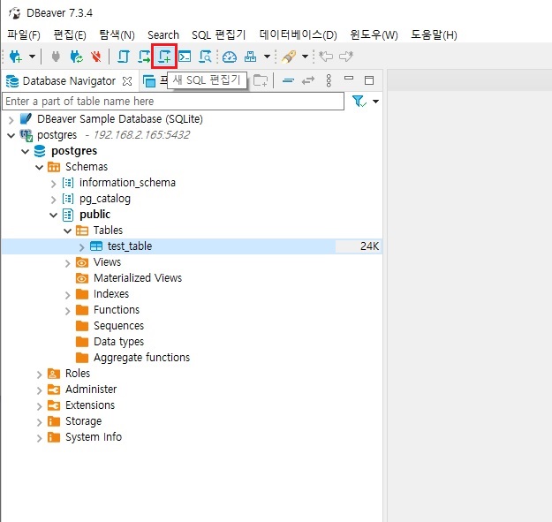Click the new folder icon in navigator toolbar
The width and height of the screenshot is (552, 522).
261,80
